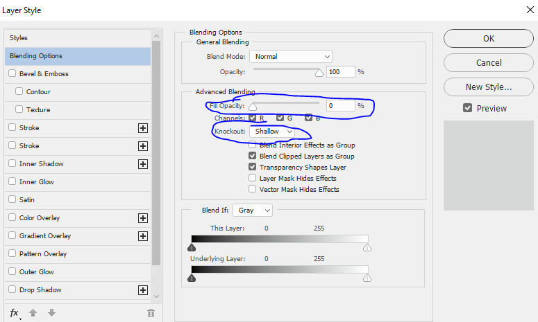This screenshot has height=322, width=538.
Task: Enable Layer Mask Hides Effects
Action: (x=252, y=177)
